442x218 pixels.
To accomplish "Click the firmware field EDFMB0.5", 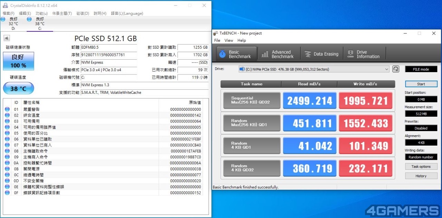I will point(109,47).
